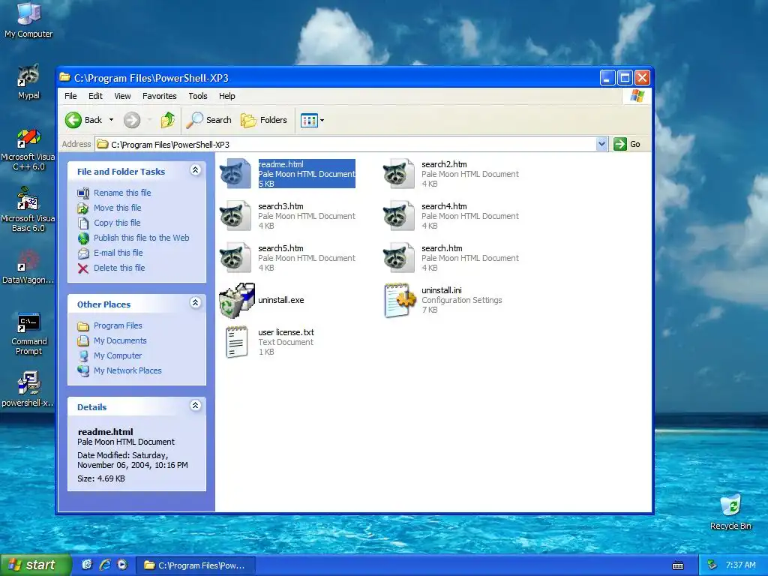Click the folder icon in the title bar
This screenshot has height=576, width=768.
point(64,77)
